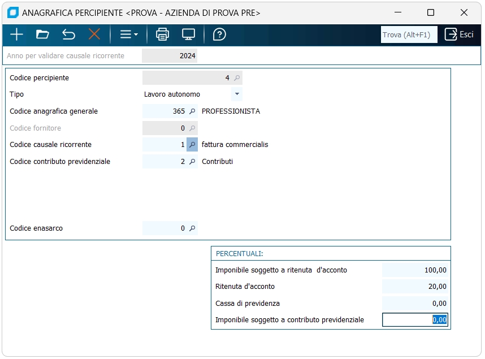
Task: Click the Cassa di previdenza value field
Action: [415, 304]
